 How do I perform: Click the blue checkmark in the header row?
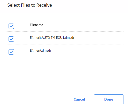11,26
